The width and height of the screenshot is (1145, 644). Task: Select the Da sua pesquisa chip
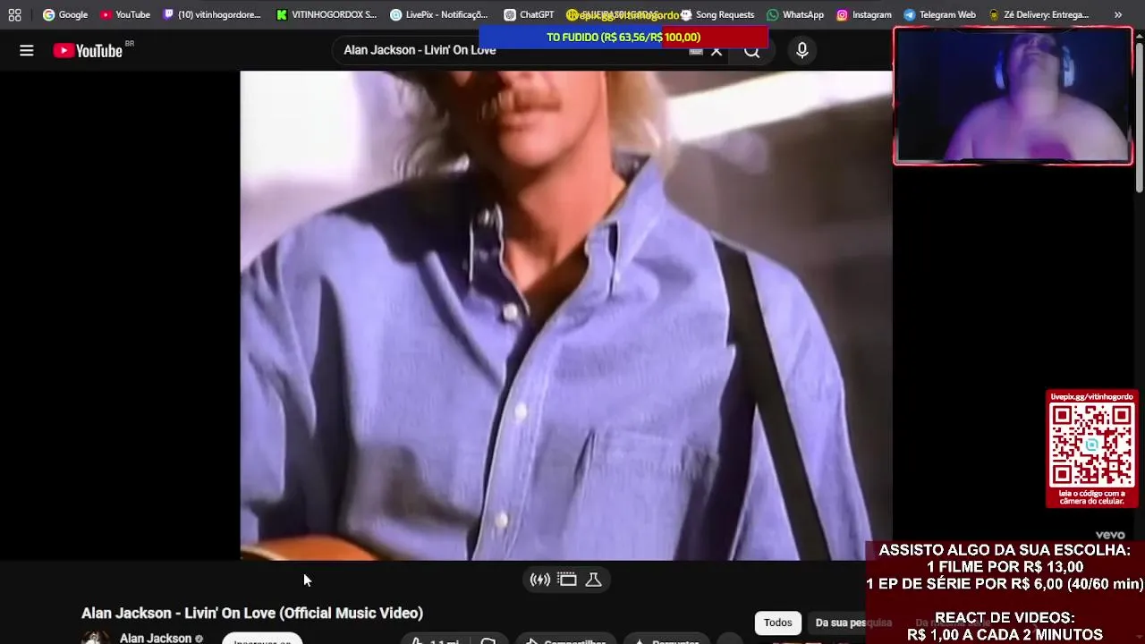(853, 623)
